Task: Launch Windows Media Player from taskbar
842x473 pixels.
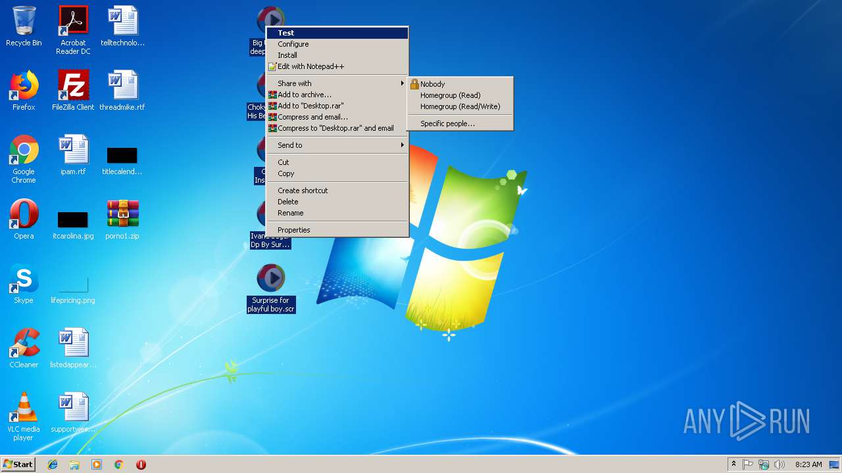Action: [97, 464]
